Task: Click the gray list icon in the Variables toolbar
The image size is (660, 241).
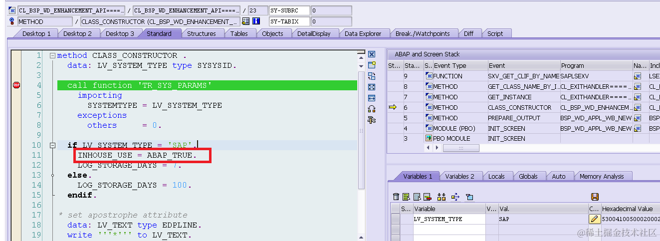Action: [x=416, y=197]
